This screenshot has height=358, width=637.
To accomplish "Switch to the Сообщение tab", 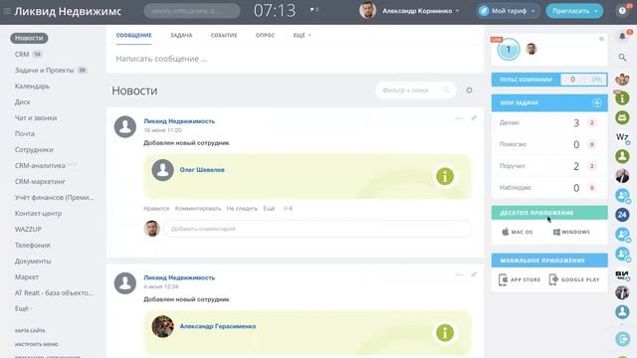I will click(x=133, y=36).
